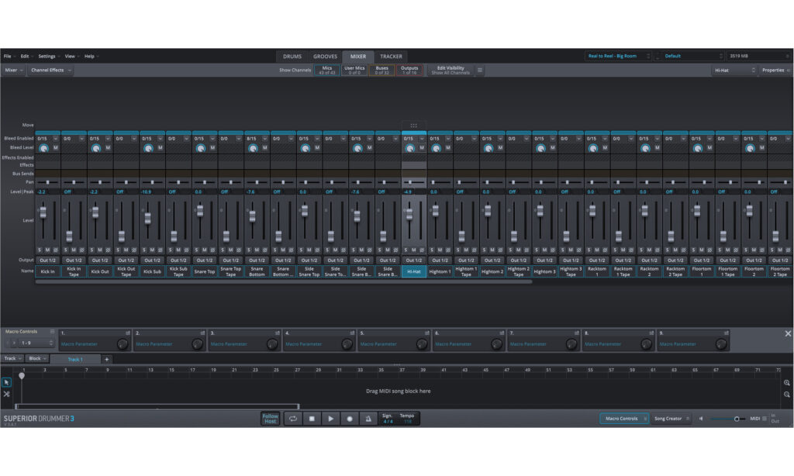Open Macro Parameter 1 assignment icon
The image size is (794, 476).
pyautogui.click(x=128, y=333)
